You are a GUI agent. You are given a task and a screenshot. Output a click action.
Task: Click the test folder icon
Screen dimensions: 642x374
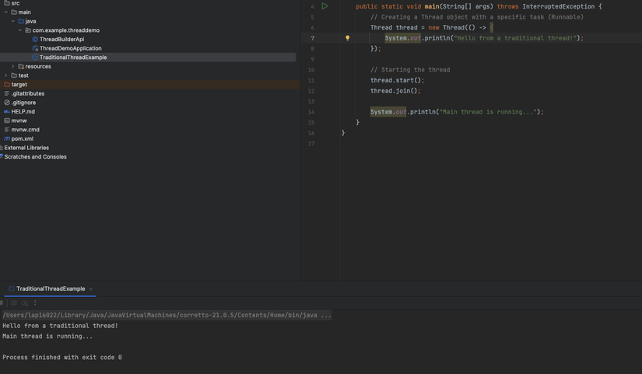(14, 75)
